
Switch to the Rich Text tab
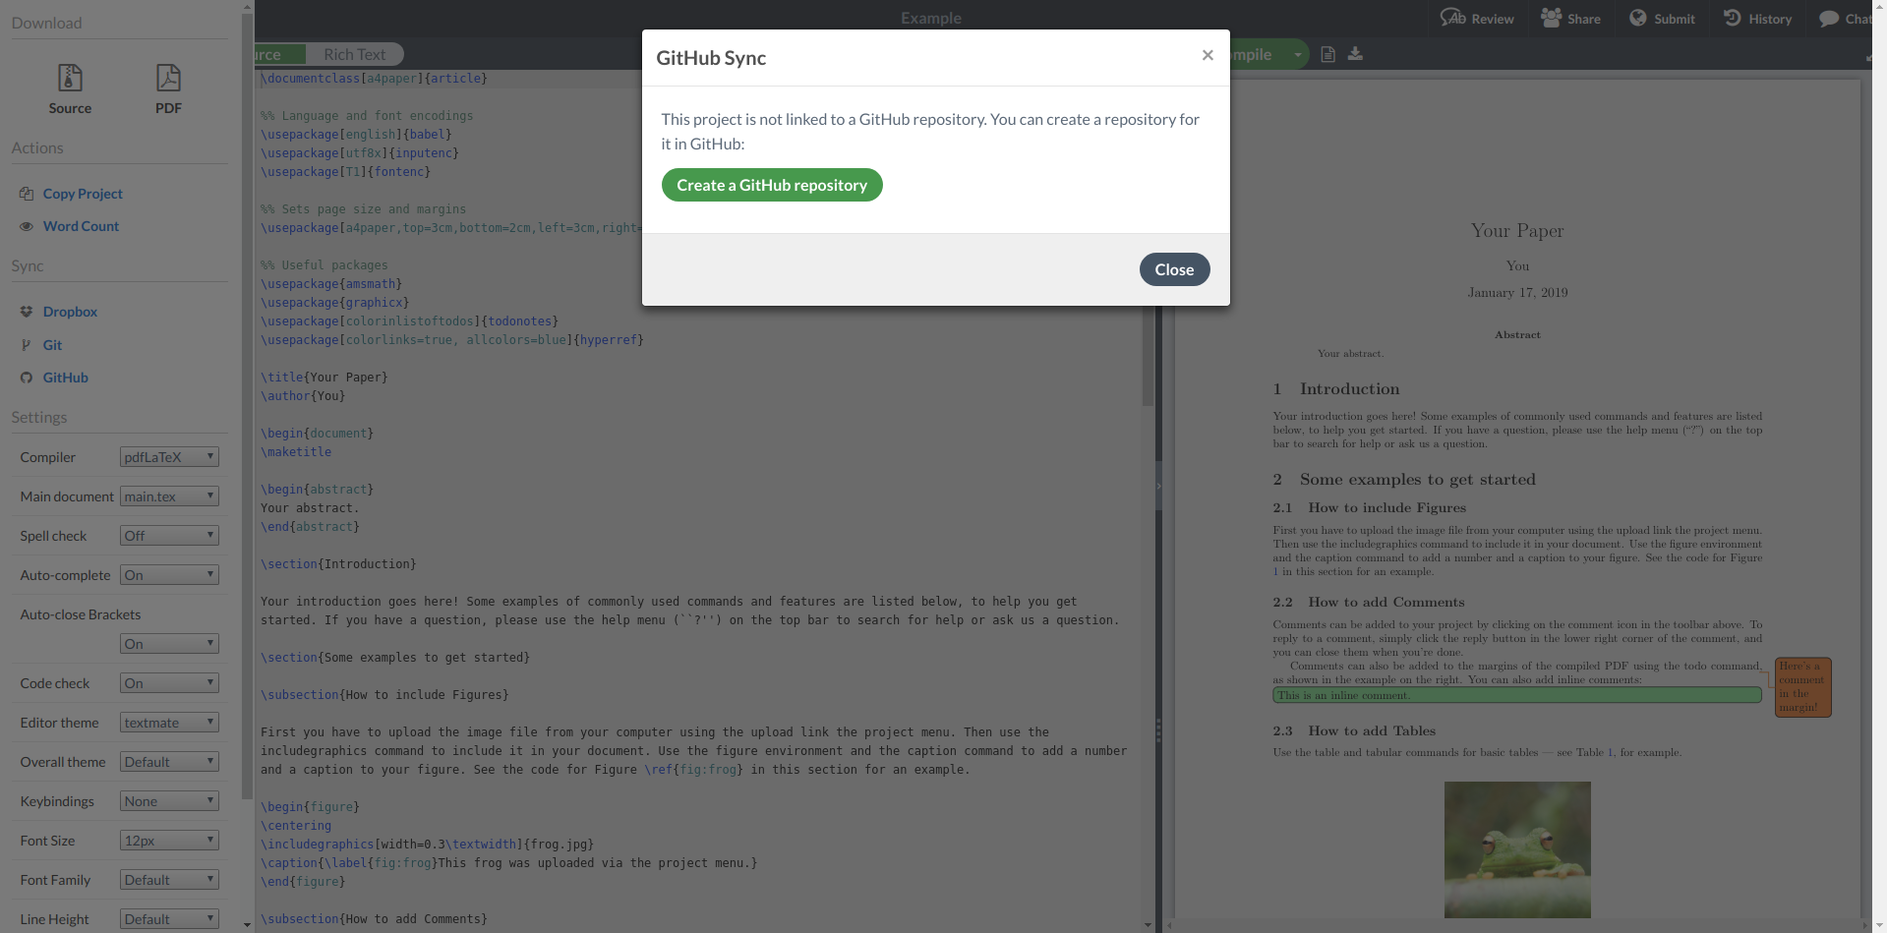(x=354, y=54)
